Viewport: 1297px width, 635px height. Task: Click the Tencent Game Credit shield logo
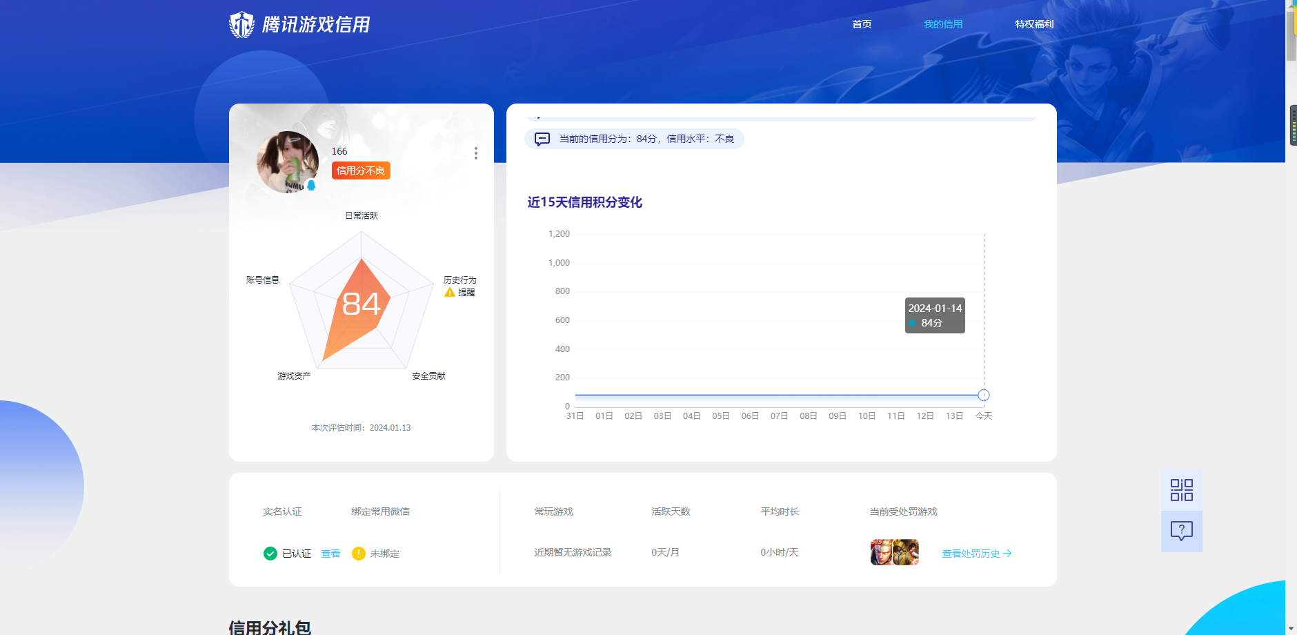(241, 25)
